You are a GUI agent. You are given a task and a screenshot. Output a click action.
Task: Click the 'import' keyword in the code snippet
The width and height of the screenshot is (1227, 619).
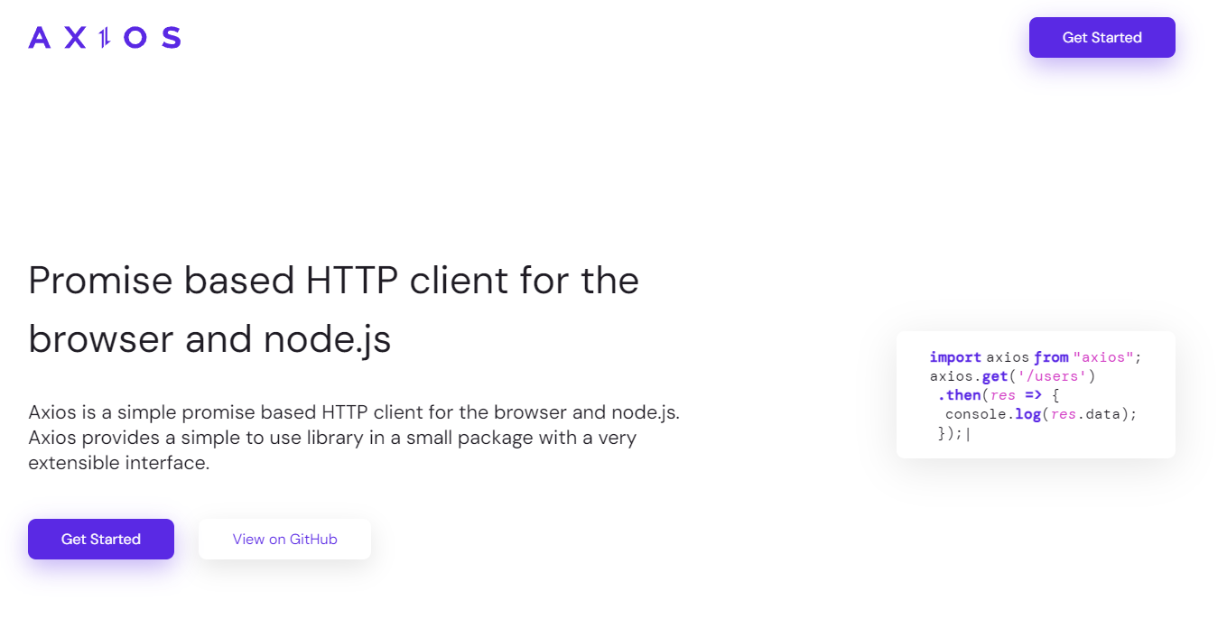pyautogui.click(x=955, y=357)
